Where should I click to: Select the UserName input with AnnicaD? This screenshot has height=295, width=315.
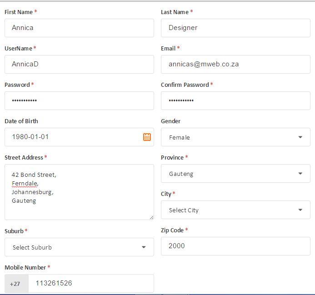click(79, 64)
